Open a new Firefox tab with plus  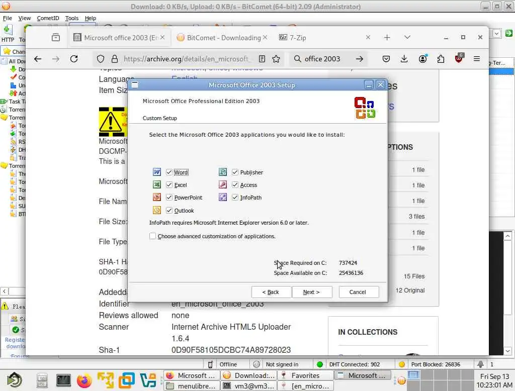pyautogui.click(x=387, y=37)
